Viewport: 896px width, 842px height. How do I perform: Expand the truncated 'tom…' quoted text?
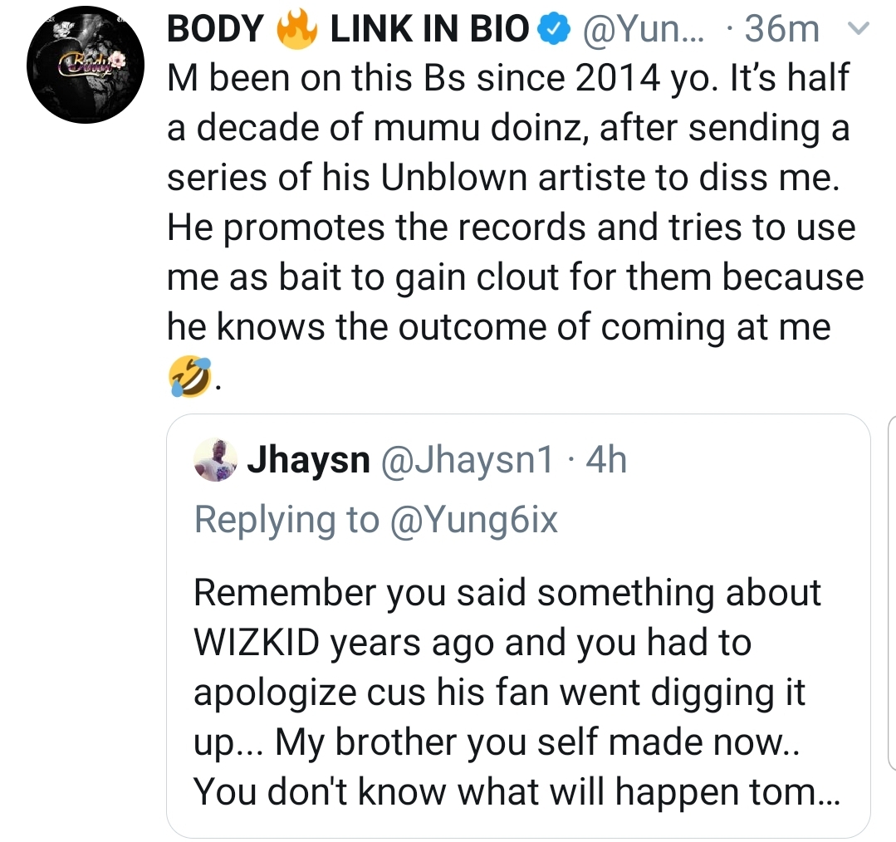[814, 793]
